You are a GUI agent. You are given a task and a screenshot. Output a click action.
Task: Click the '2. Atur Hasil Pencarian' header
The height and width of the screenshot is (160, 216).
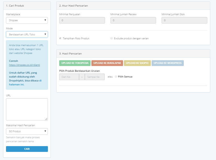click(x=133, y=6)
